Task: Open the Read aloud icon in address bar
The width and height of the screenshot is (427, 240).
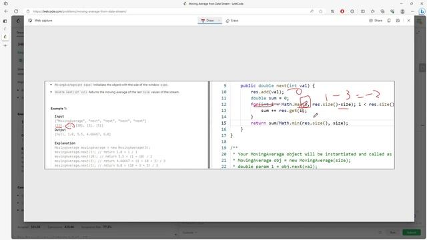Action: (x=312, y=11)
